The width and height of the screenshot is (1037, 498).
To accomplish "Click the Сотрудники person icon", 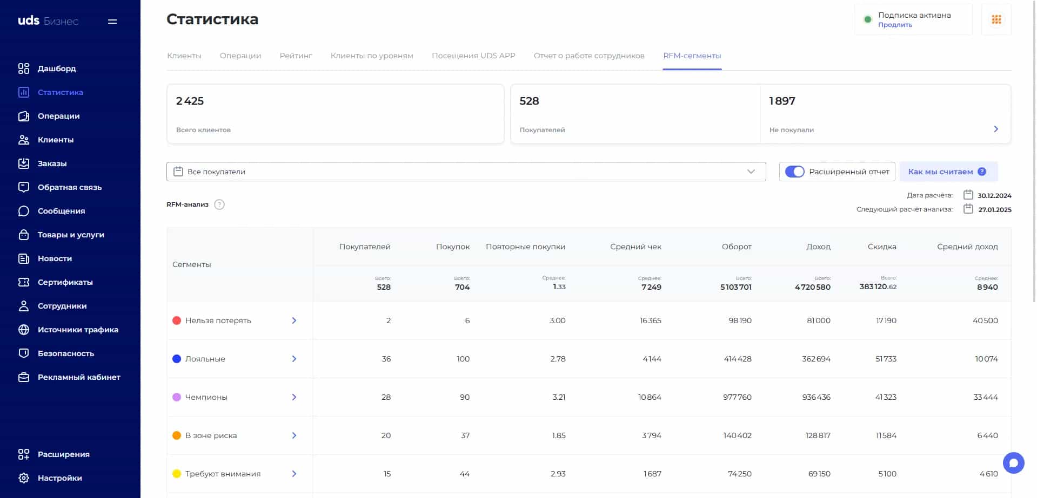I will click(x=24, y=306).
